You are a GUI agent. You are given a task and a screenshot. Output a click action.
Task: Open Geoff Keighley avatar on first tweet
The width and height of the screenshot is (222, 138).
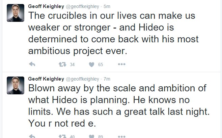[16, 13]
